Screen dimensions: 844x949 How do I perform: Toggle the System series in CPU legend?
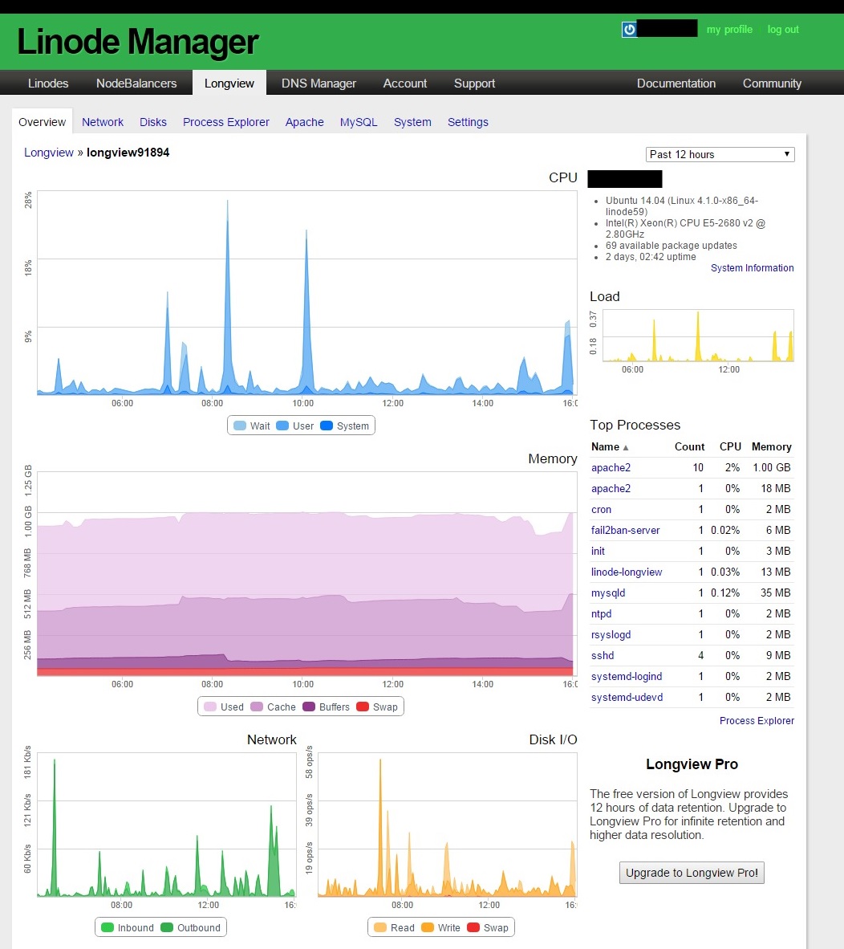point(345,426)
